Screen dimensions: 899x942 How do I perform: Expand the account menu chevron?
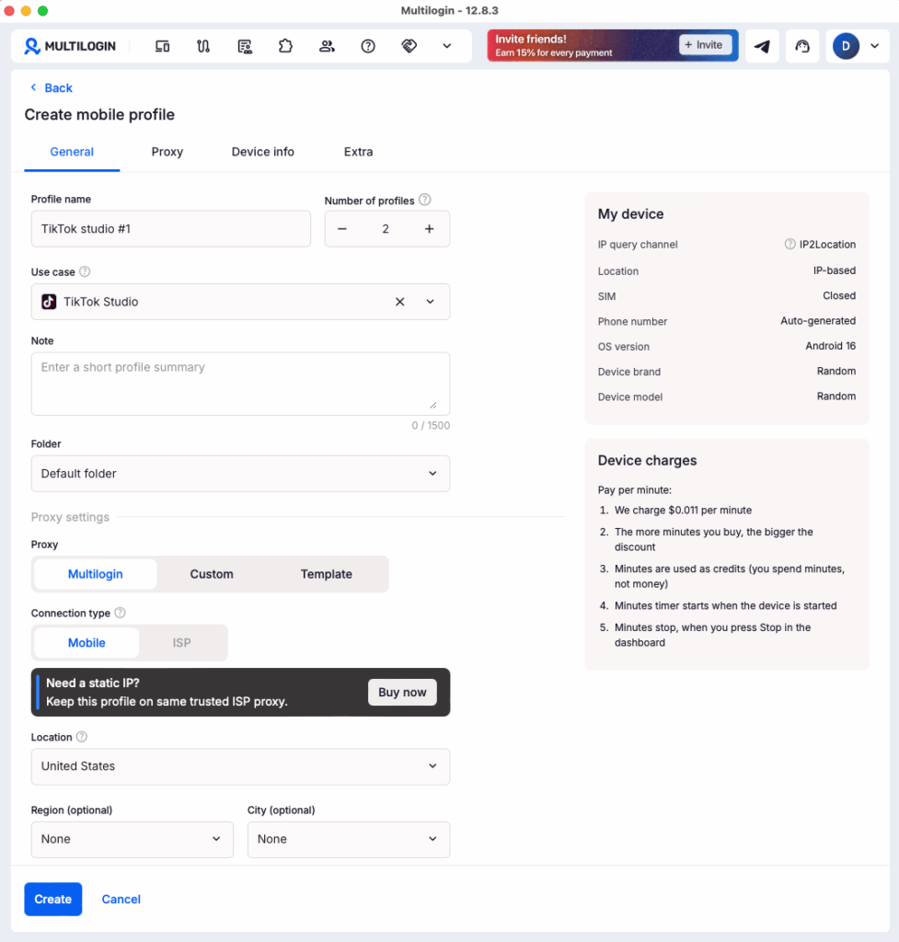coord(875,46)
